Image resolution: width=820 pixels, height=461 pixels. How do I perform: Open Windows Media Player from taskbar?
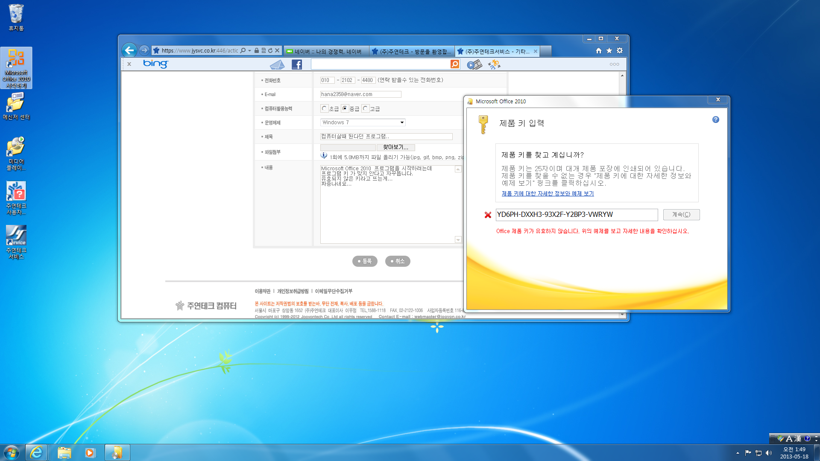pos(90,452)
